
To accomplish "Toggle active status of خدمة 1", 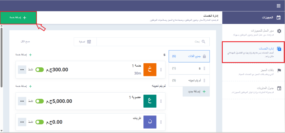I will (x=39, y=70).
